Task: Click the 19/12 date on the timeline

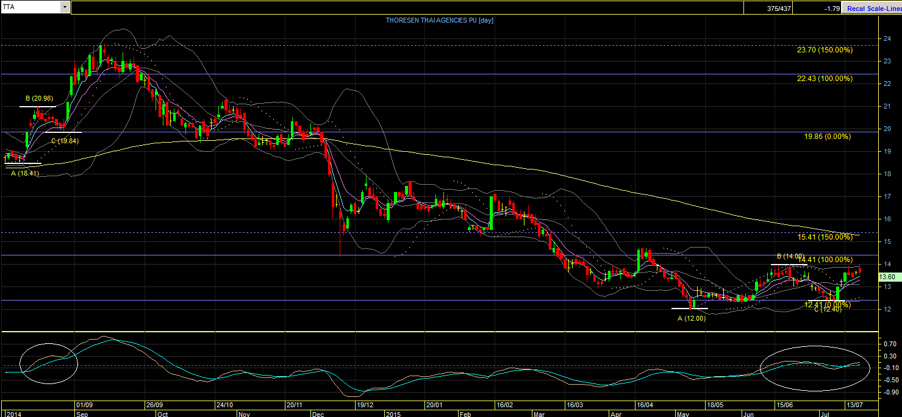Action: [x=365, y=405]
